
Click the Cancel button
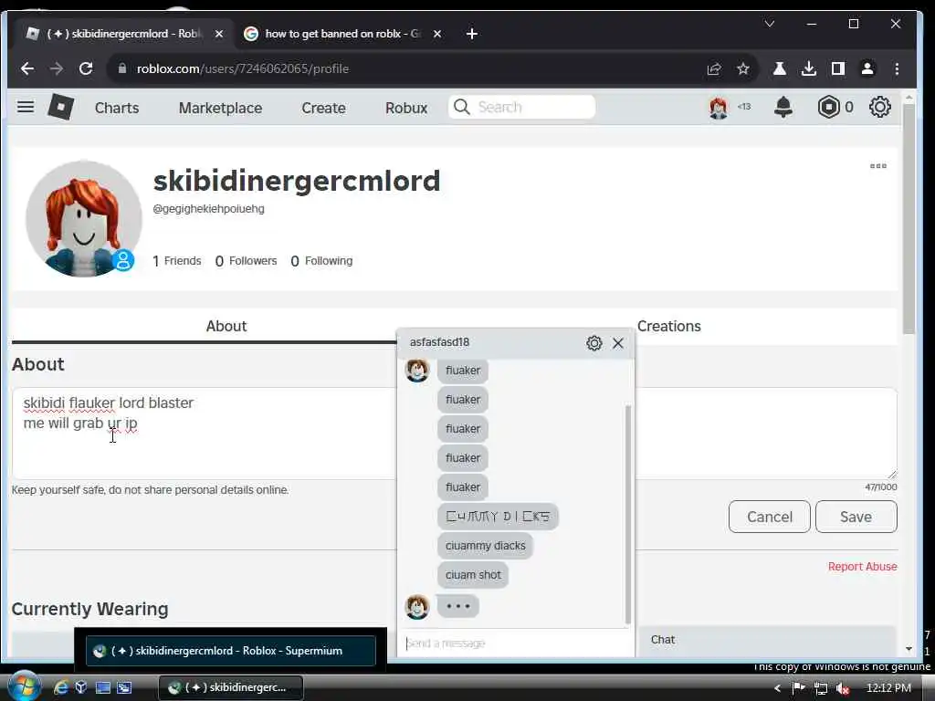coord(769,517)
